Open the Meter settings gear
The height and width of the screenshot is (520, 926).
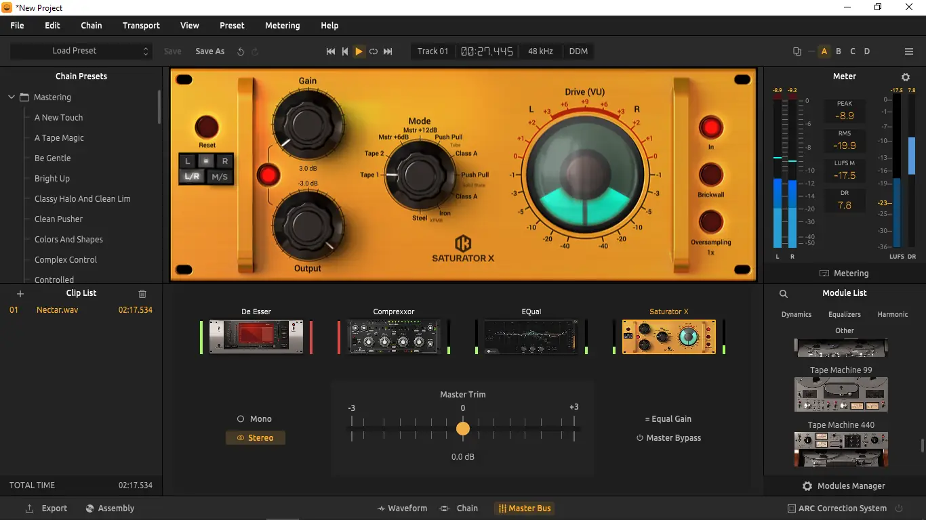(906, 77)
